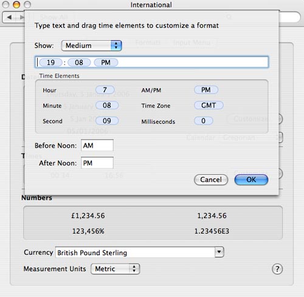
Task: Select the 08 minute token in format field
Action: tap(79, 63)
